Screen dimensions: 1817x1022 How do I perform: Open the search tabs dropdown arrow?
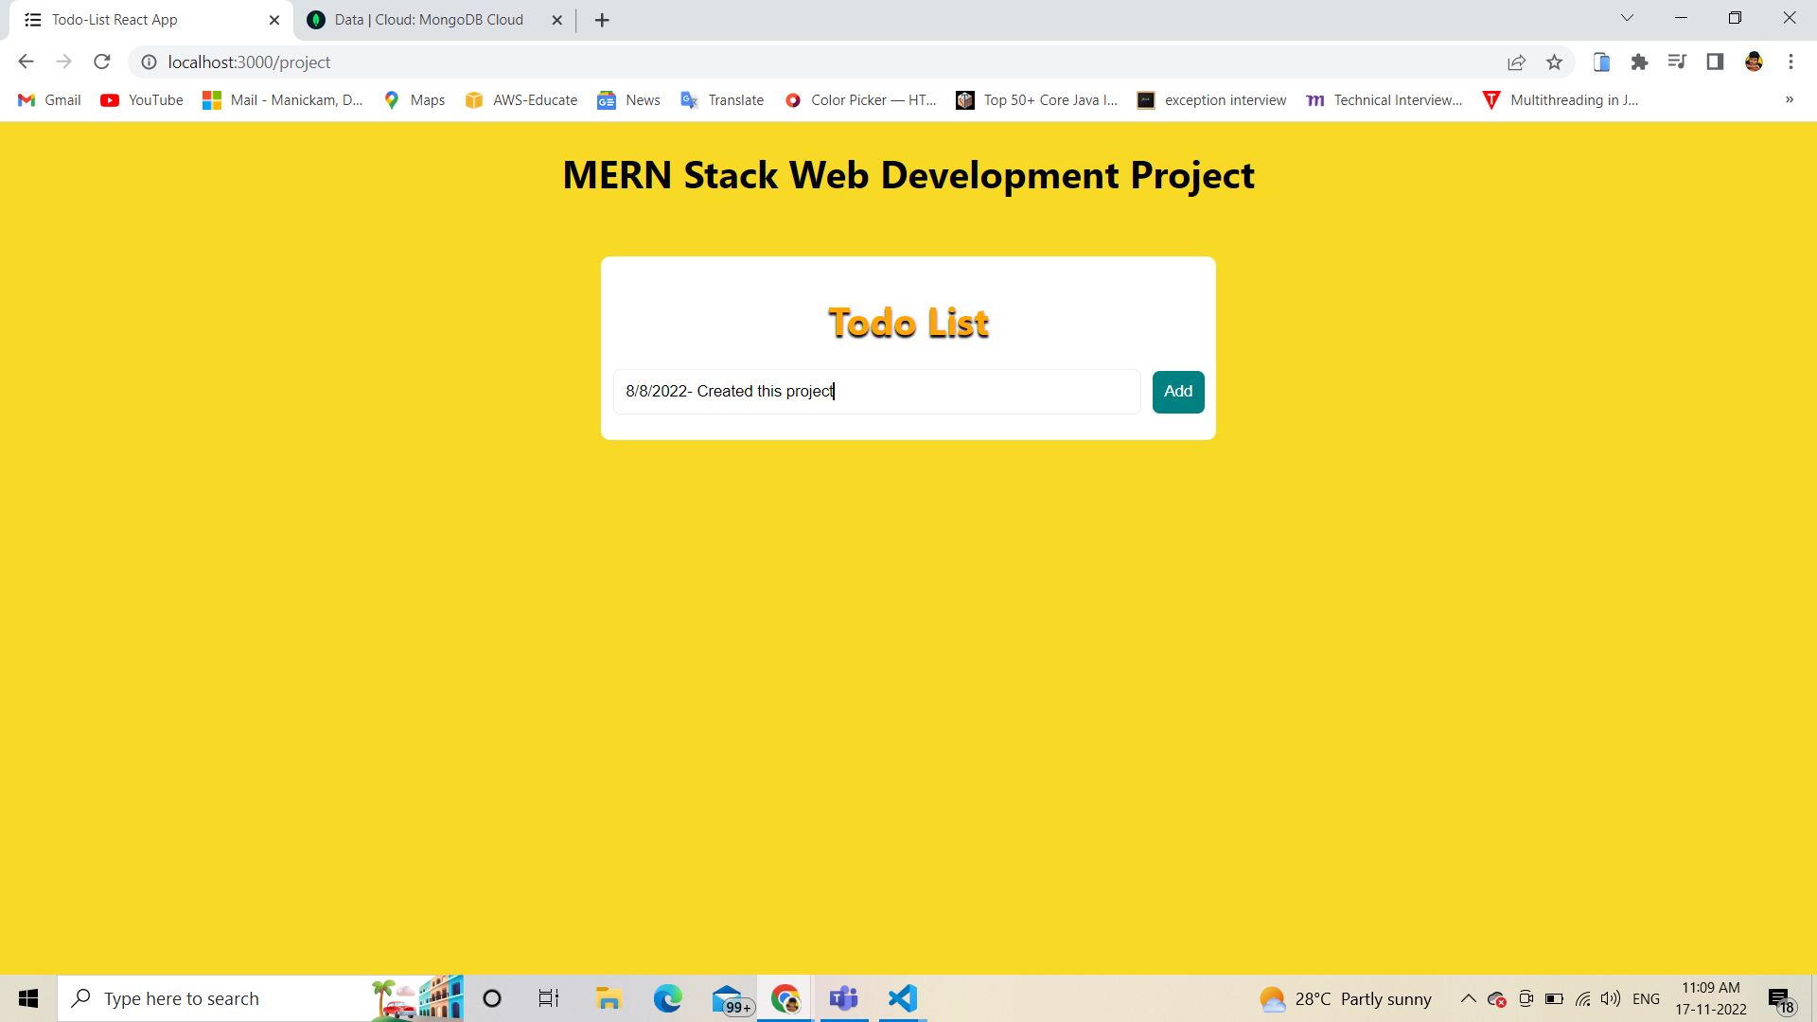[x=1627, y=17]
